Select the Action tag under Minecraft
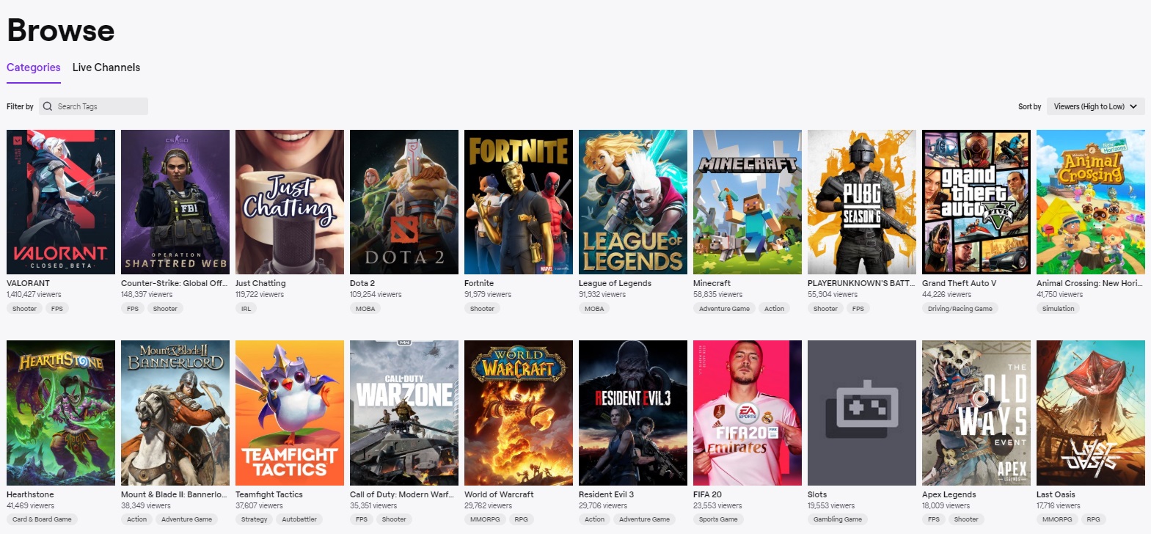This screenshot has width=1151, height=534. pos(774,309)
